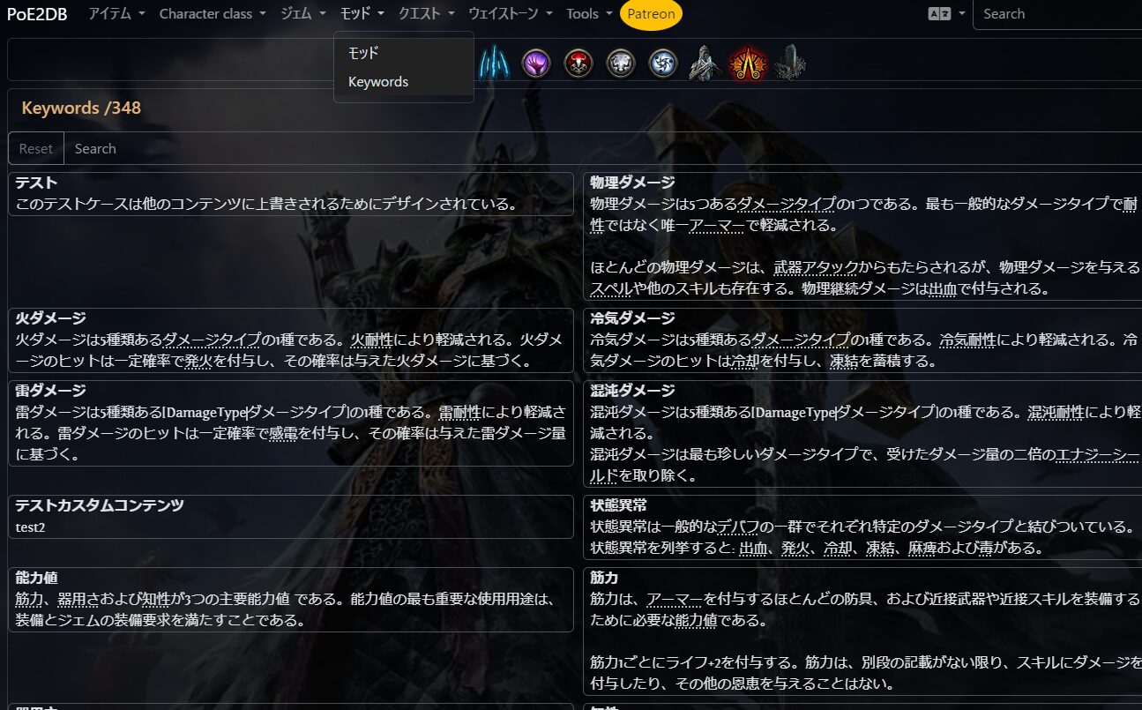The height and width of the screenshot is (710, 1142).
Task: Select Keywords from the モッド menu
Action: click(377, 81)
